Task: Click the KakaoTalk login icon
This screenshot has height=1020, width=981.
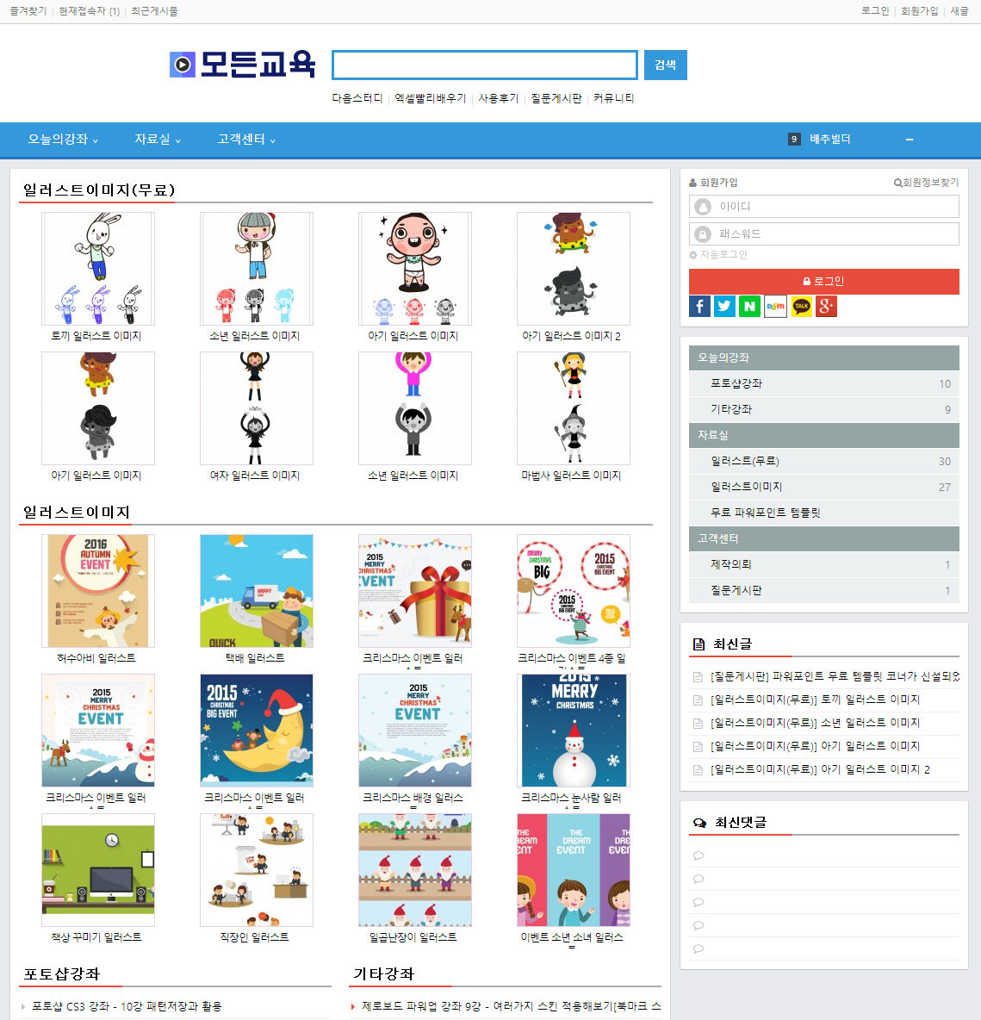Action: click(801, 306)
